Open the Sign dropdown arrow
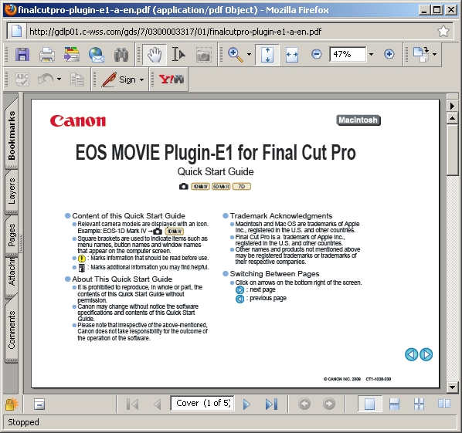462x433 pixels. (x=141, y=79)
